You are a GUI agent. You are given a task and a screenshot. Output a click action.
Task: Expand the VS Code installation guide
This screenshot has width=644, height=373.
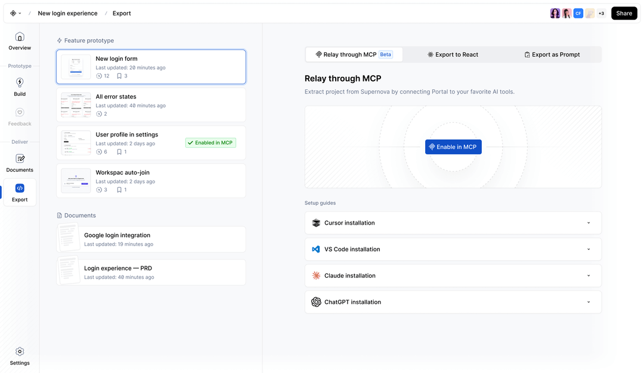click(x=453, y=249)
